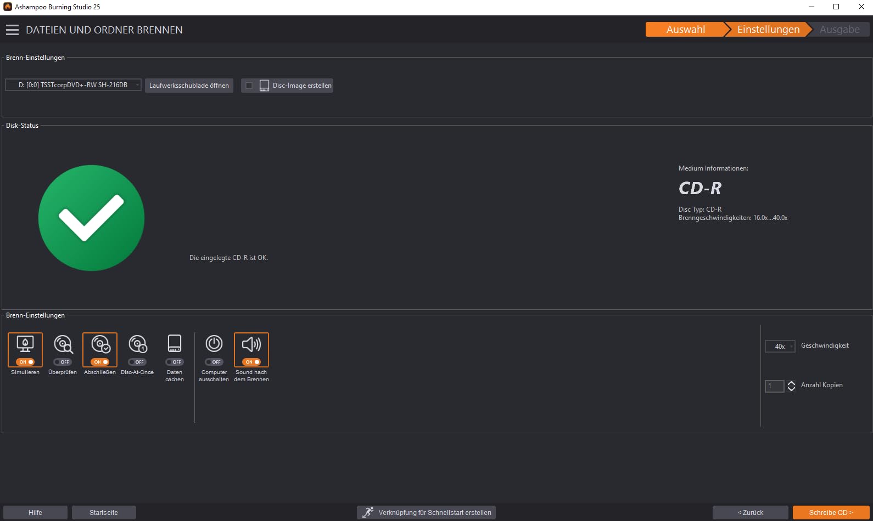The height and width of the screenshot is (521, 873).
Task: Turn off the Simulieren toggle switch
Action: (25, 362)
